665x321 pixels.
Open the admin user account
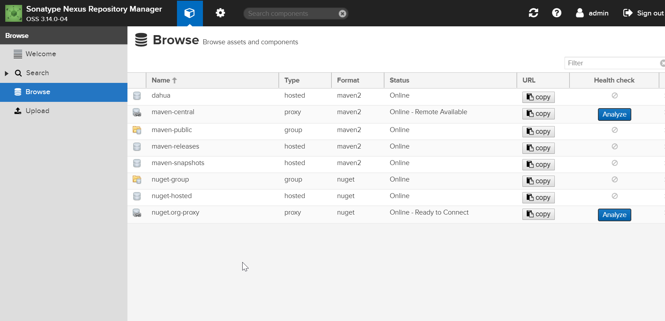click(592, 13)
